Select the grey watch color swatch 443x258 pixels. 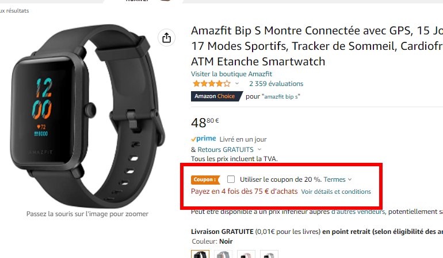pyautogui.click(x=223, y=254)
